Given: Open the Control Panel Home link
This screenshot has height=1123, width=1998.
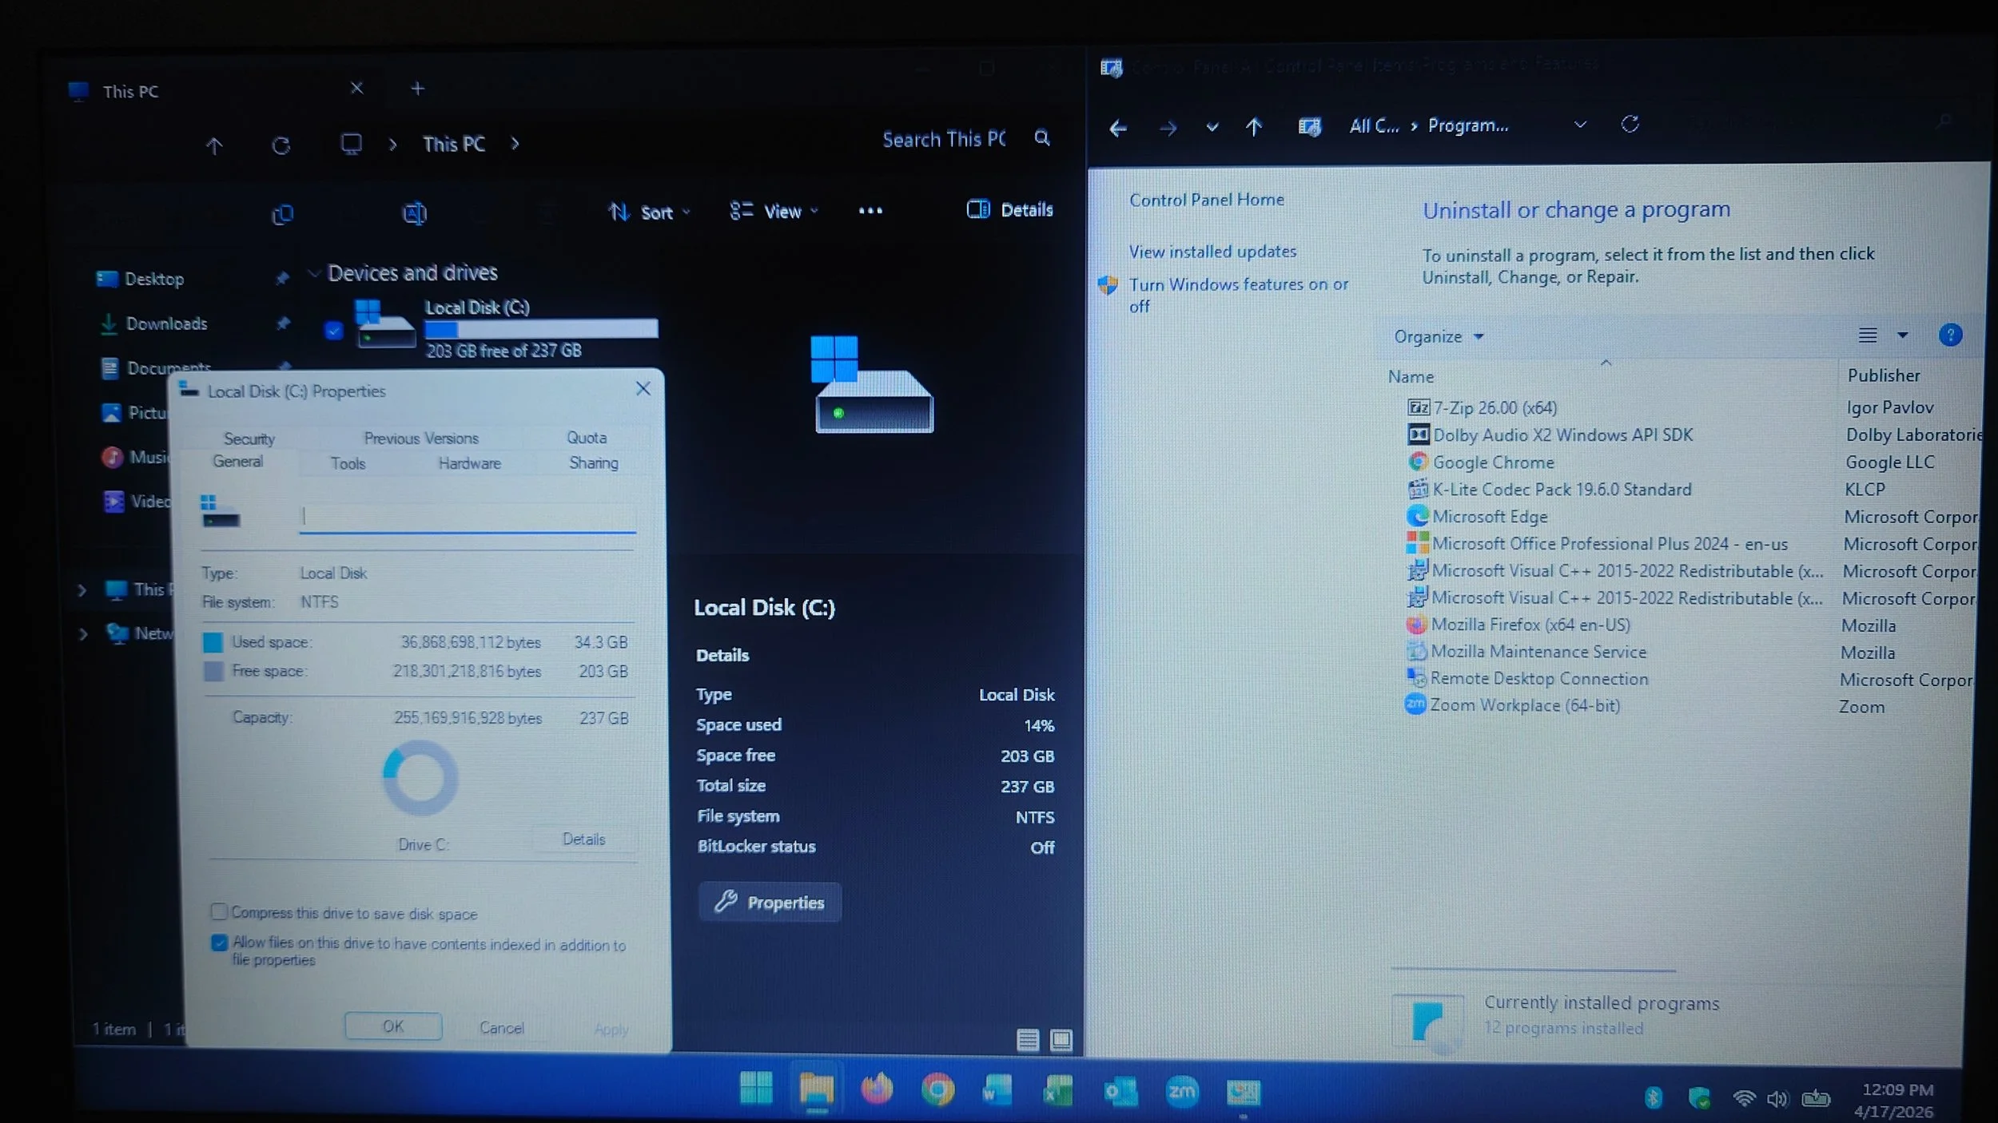Looking at the screenshot, I should click(1207, 200).
